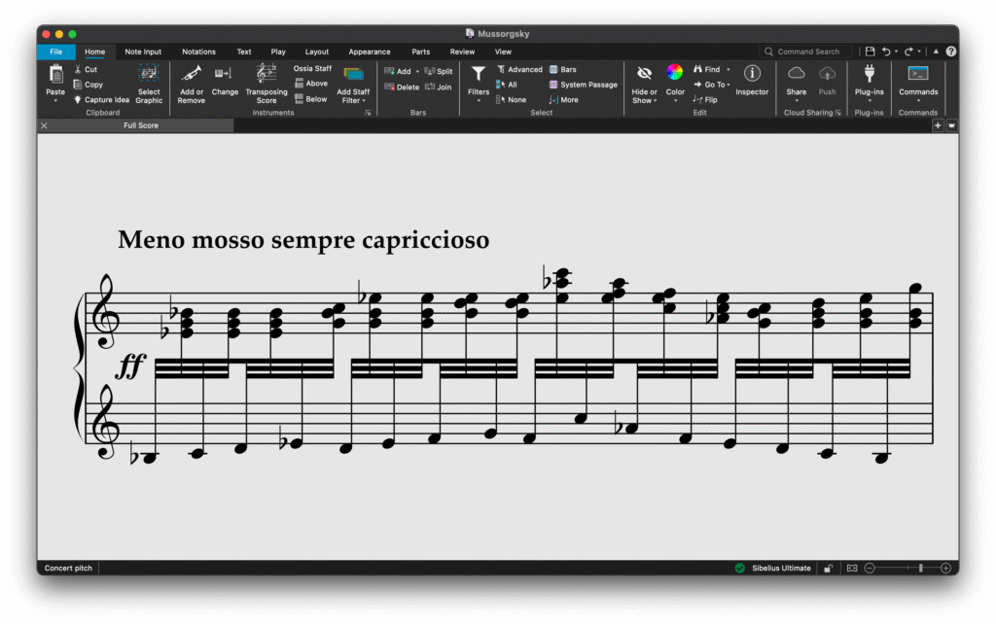Viewport: 996px width, 624px height.
Task: Click Select Graphic tool
Action: [149, 84]
